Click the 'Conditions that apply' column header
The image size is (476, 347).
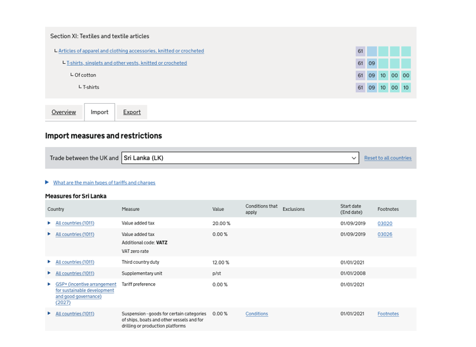click(262, 209)
